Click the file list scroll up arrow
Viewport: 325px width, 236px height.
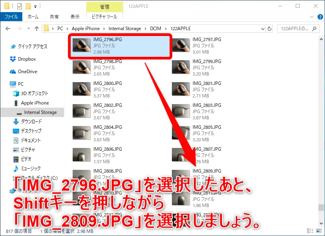click(321, 39)
